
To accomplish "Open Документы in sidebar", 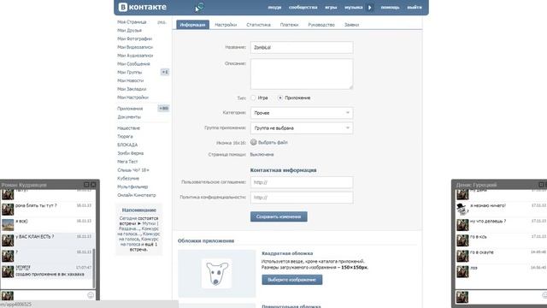I will click(x=129, y=117).
